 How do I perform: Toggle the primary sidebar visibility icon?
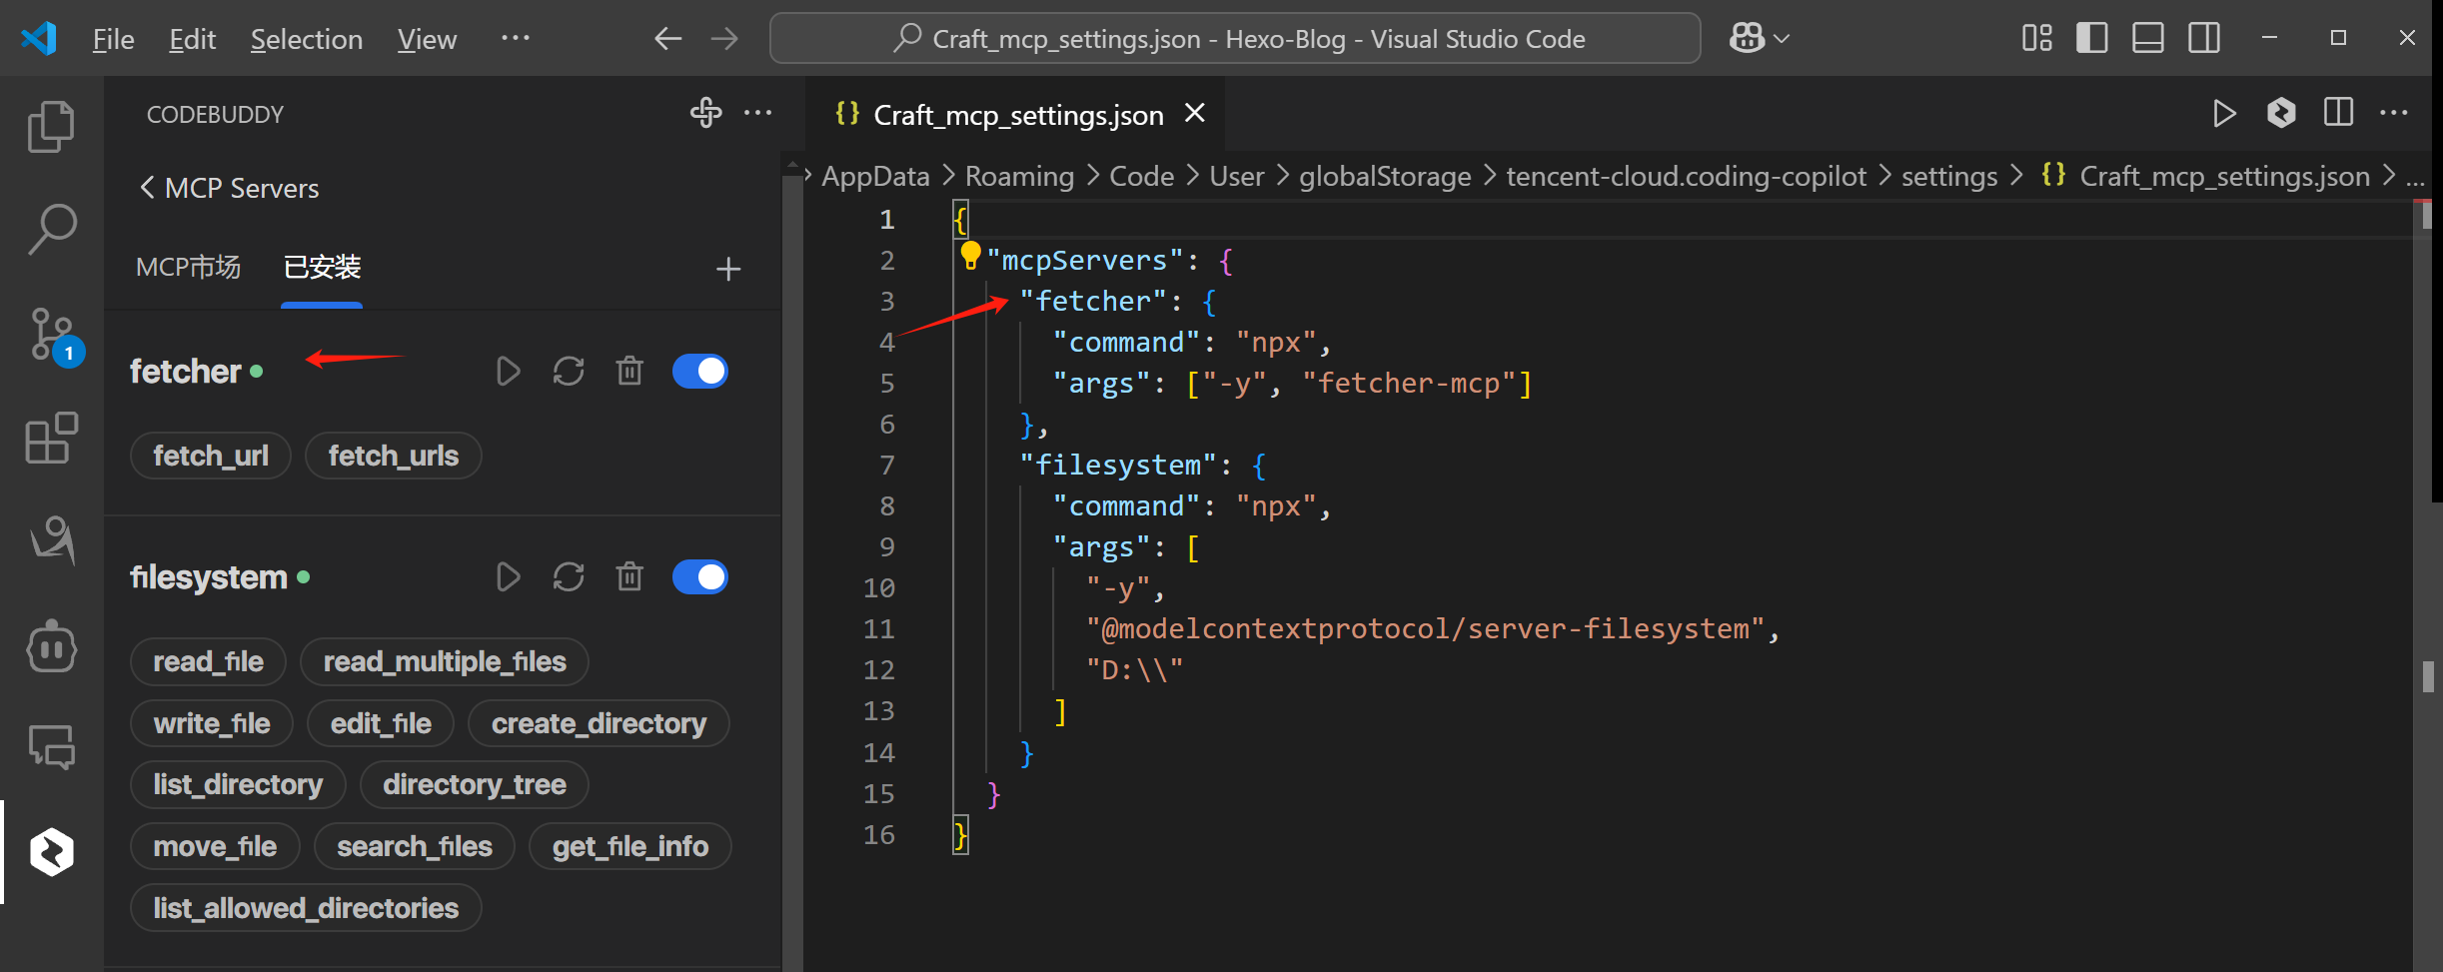coord(2091,38)
